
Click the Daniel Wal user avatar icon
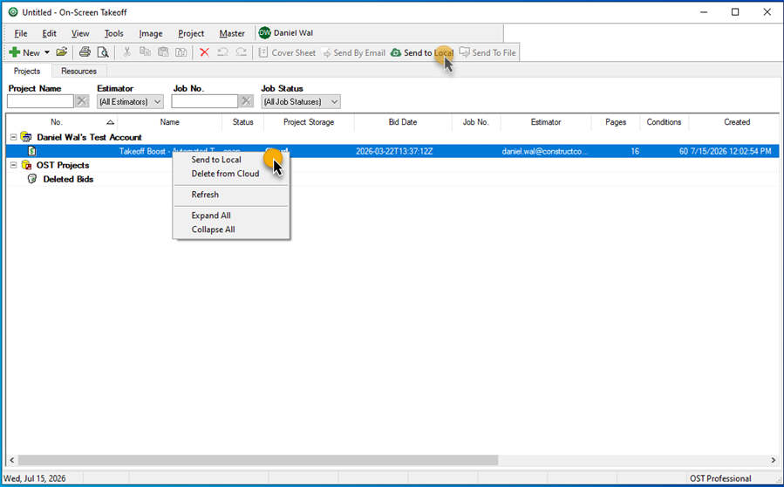(x=264, y=33)
